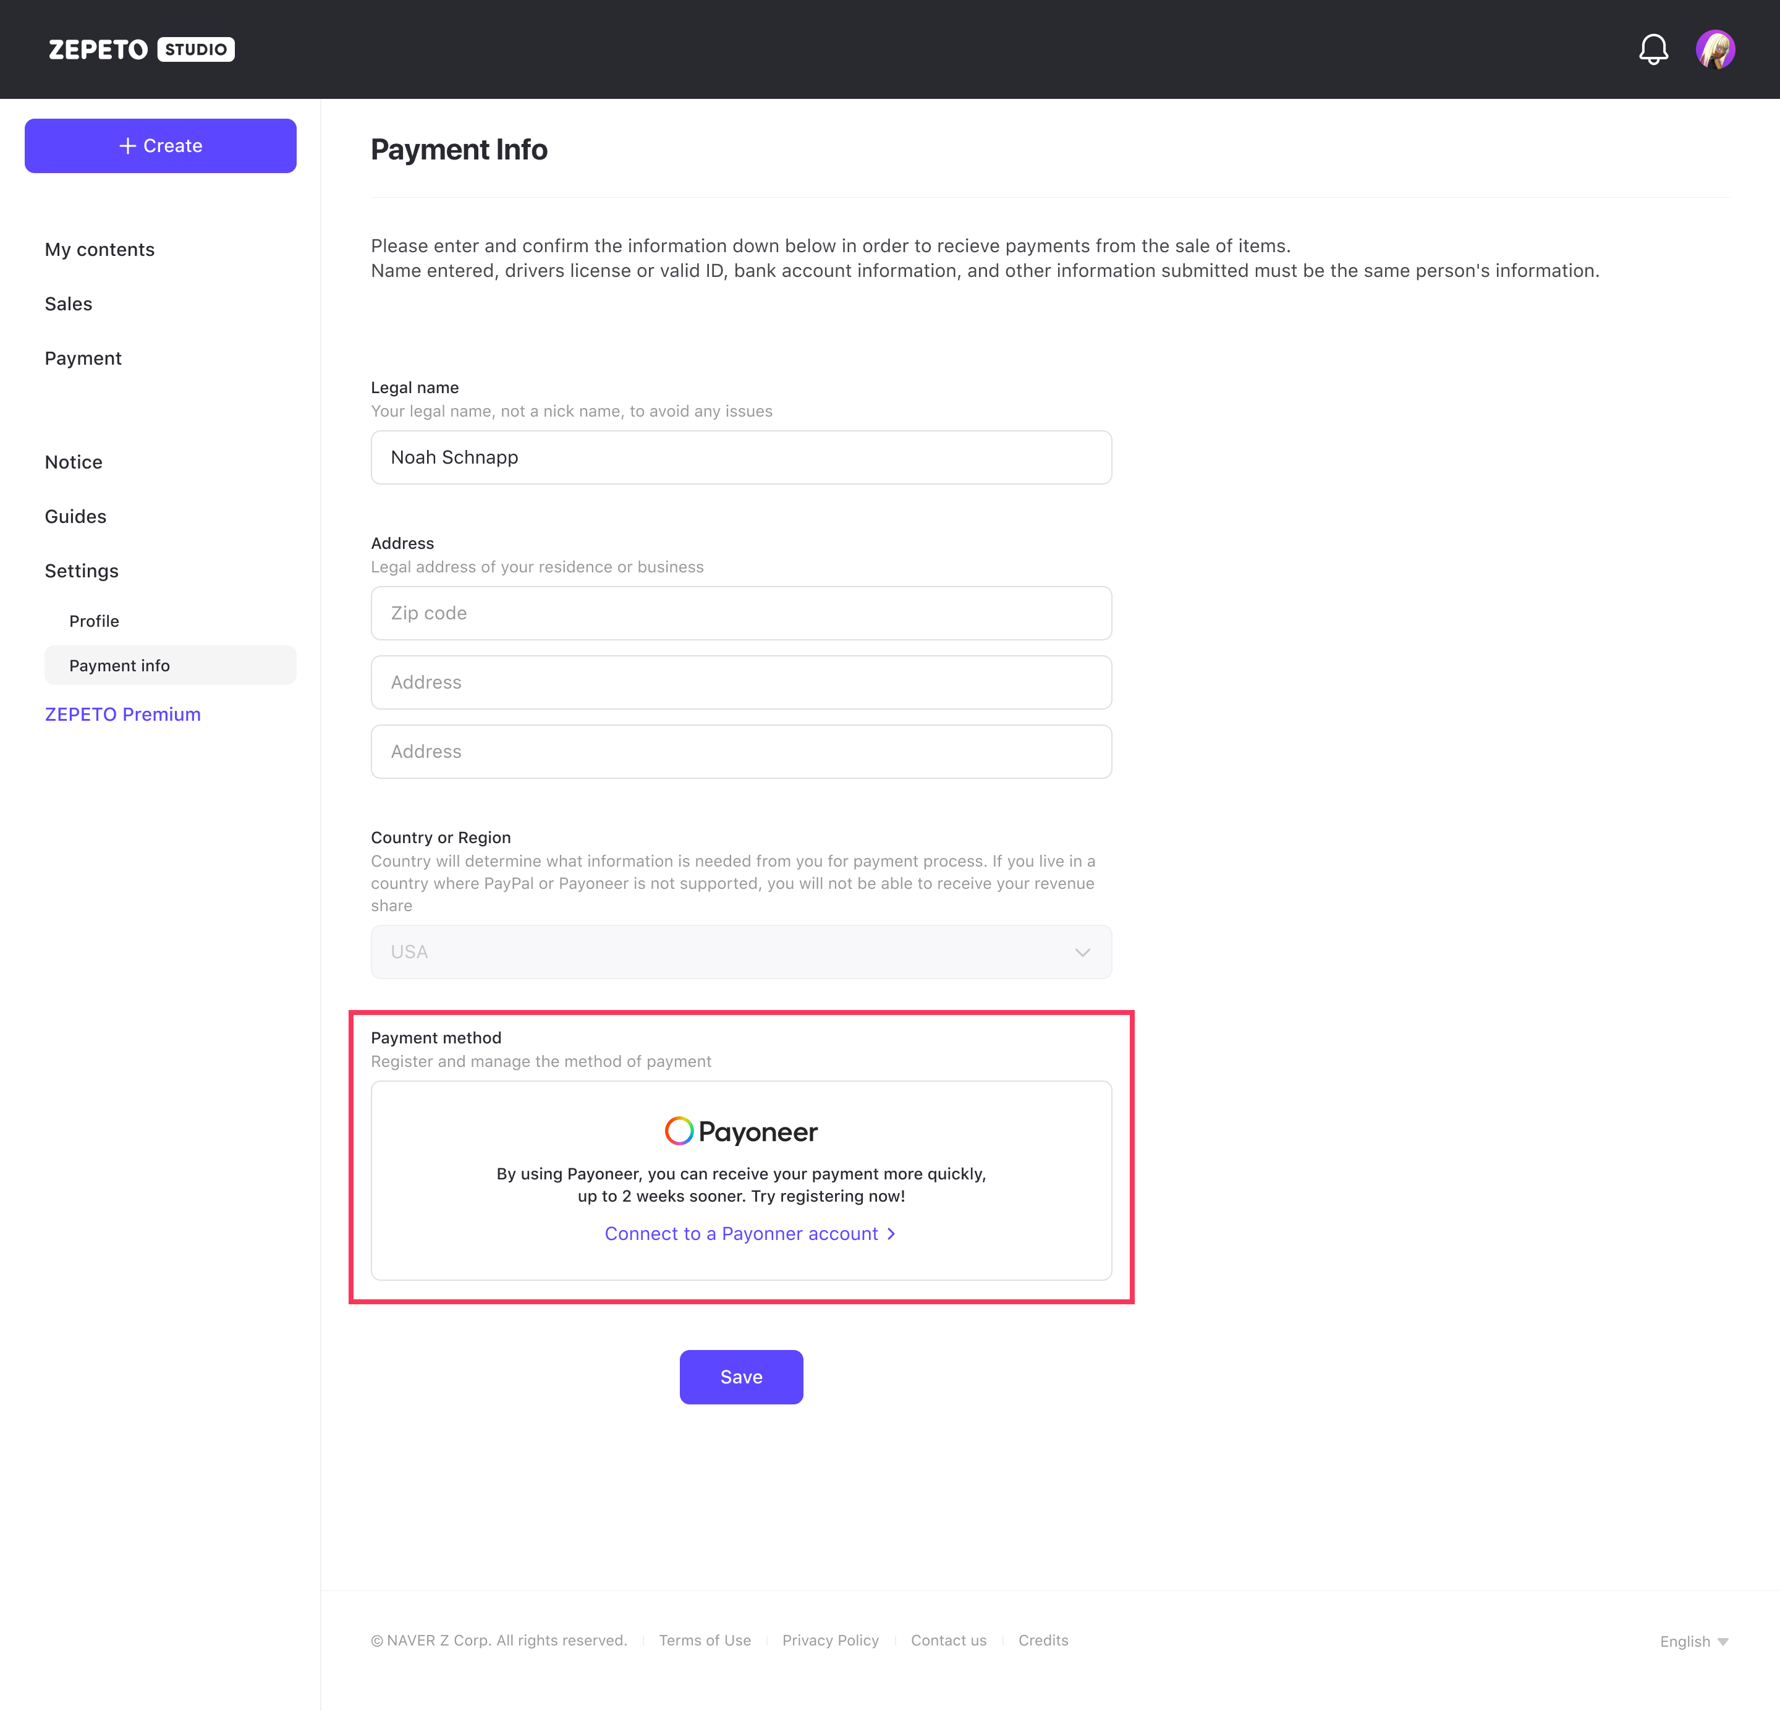The width and height of the screenshot is (1780, 1711).
Task: Click Connect to a Payonner account link
Action: point(750,1233)
